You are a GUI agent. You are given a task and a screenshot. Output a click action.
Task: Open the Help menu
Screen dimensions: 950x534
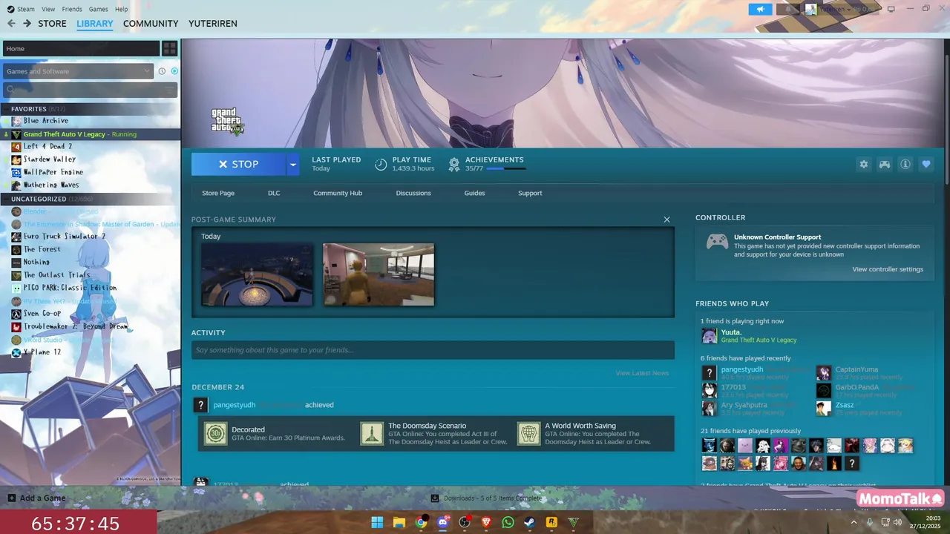tap(122, 9)
